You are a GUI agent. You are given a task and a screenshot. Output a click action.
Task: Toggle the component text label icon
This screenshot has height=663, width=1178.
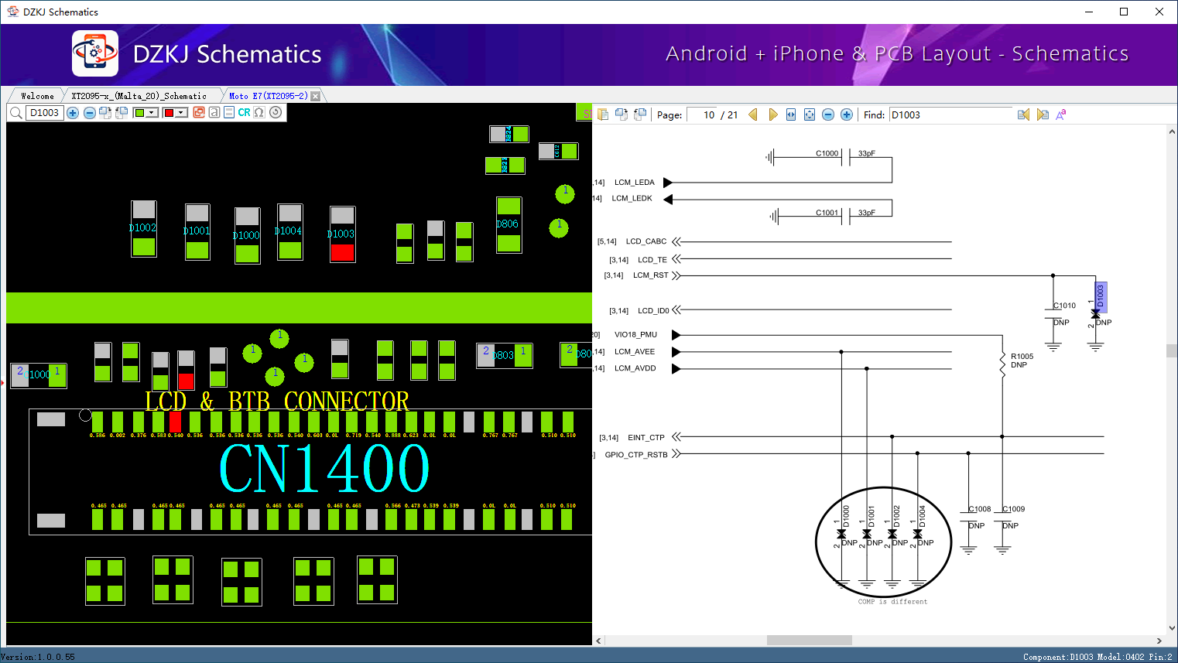[x=214, y=113]
